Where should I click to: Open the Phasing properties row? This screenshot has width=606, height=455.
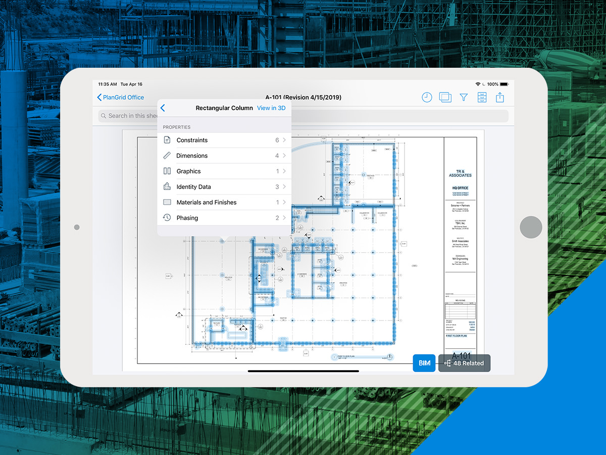pyautogui.click(x=224, y=218)
